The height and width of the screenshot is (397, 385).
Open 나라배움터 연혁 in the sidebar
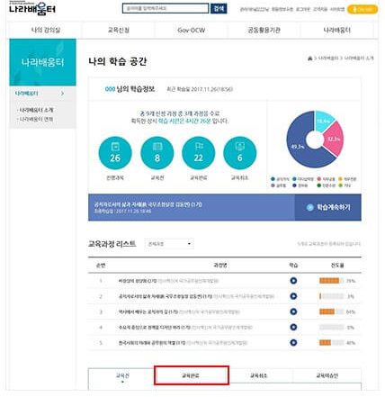[x=36, y=119]
